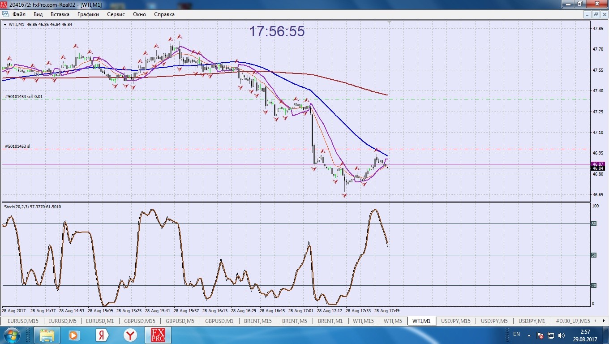Screen dimensions: 609x344
Task: Switch to the USDJPY,M5 chart tab
Action: [x=494, y=321]
